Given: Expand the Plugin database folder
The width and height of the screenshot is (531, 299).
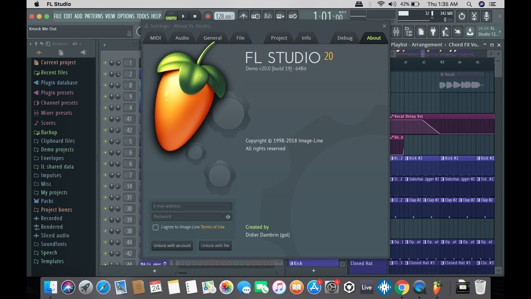Looking at the screenshot, I should [56, 83].
